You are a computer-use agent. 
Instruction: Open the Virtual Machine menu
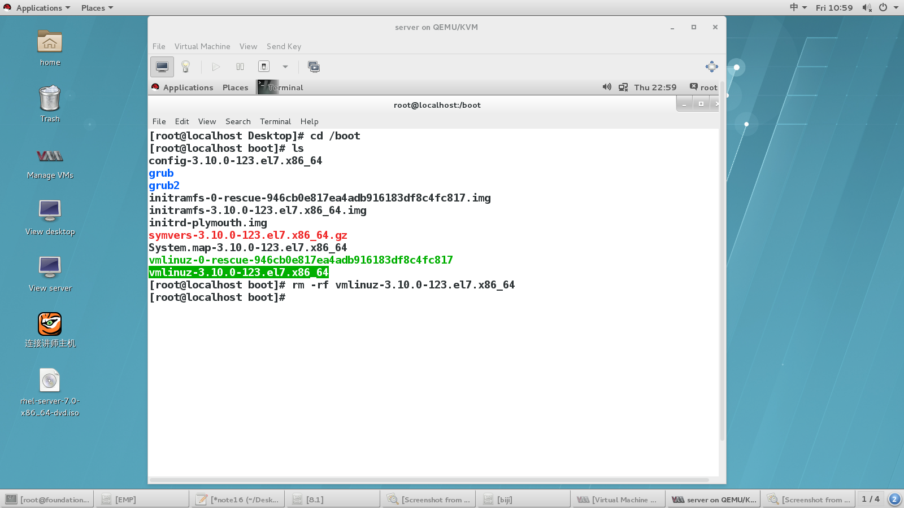(202, 46)
